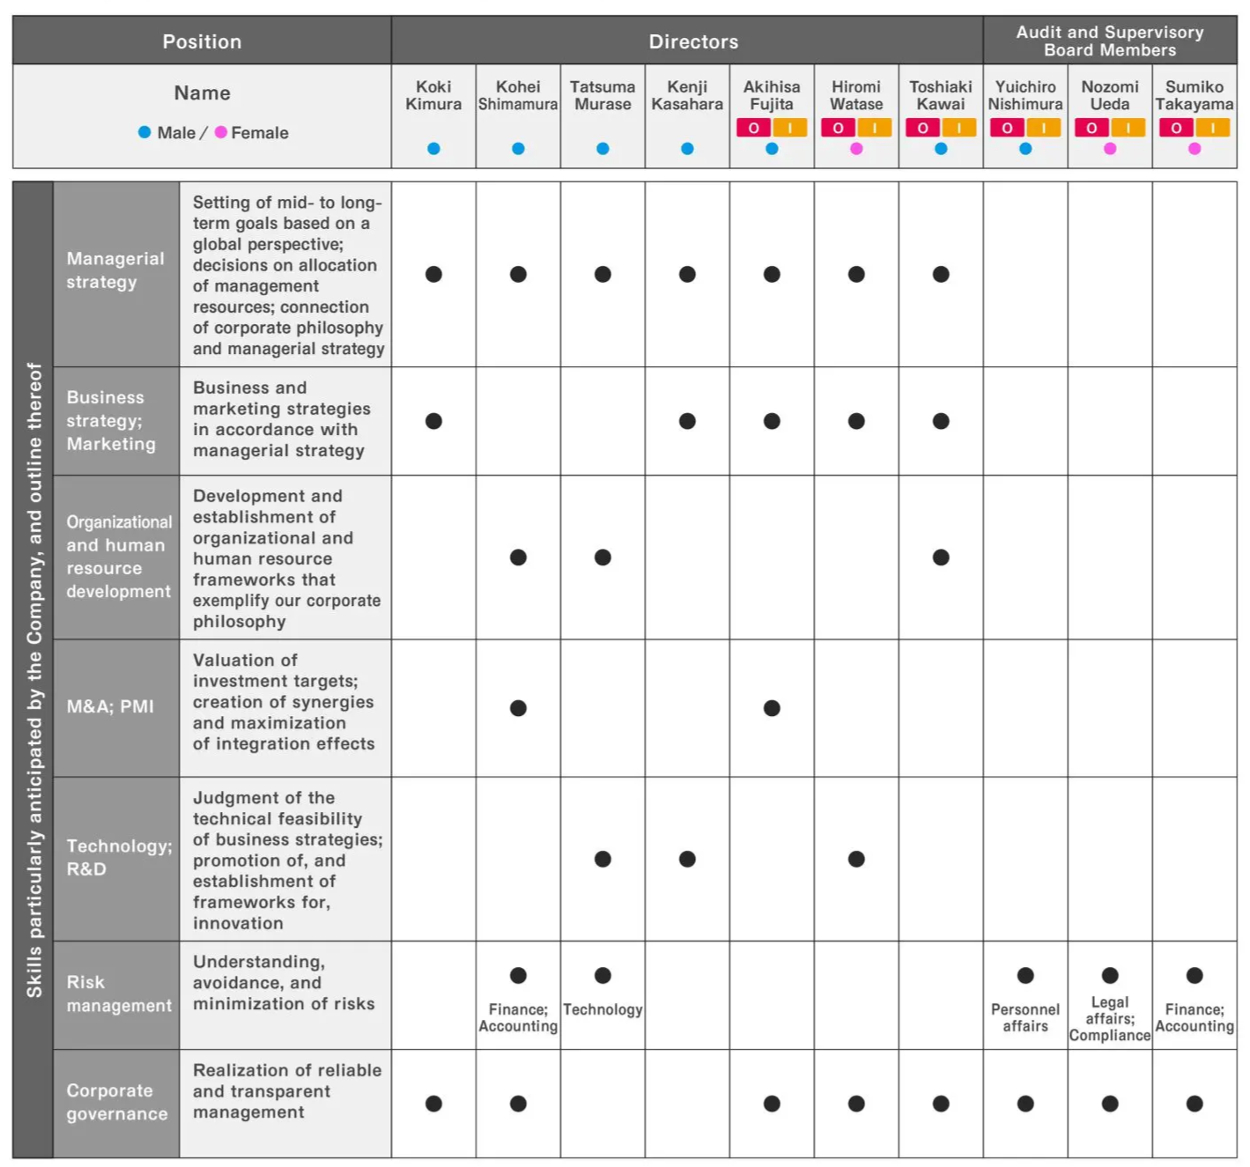Screen dimensions: 1250x1167
Task: Click the blue Male legend dot
Action: (x=144, y=132)
